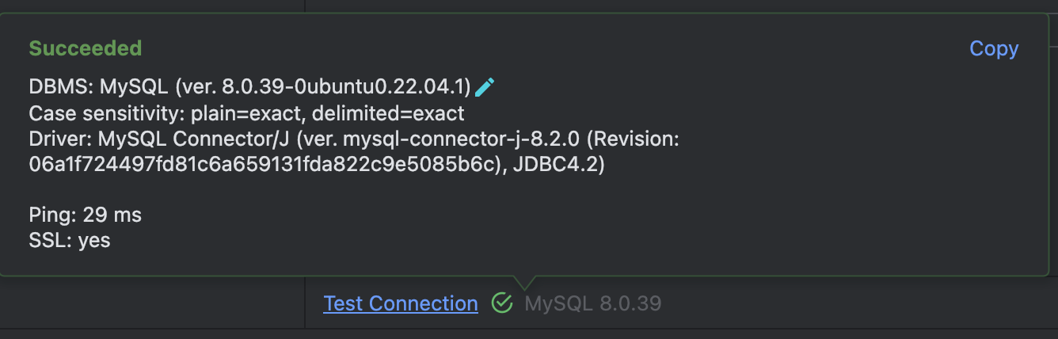Image resolution: width=1058 pixels, height=339 pixels.
Task: Click the popup's downward pointer arrow
Action: (x=525, y=282)
